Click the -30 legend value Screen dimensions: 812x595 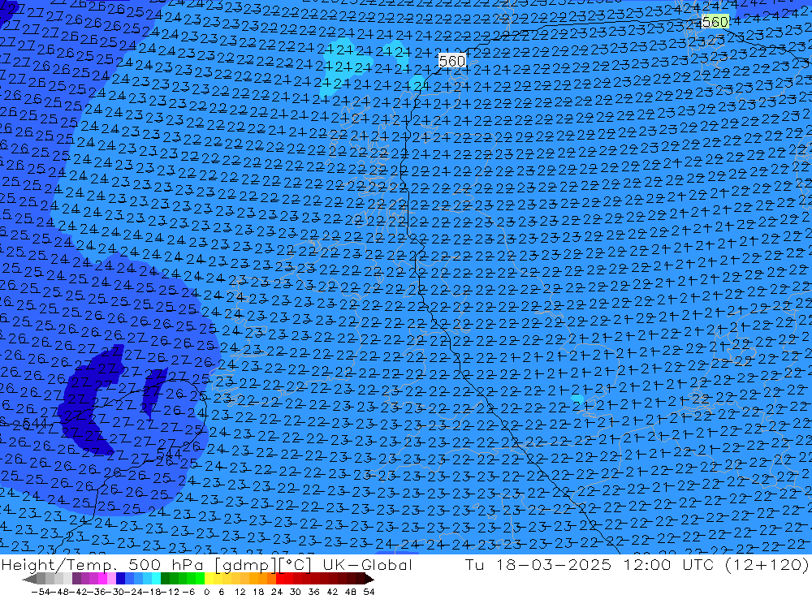[115, 592]
